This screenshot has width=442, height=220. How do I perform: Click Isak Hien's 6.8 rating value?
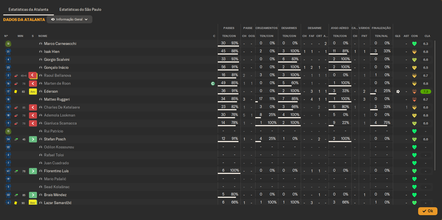click(x=426, y=52)
